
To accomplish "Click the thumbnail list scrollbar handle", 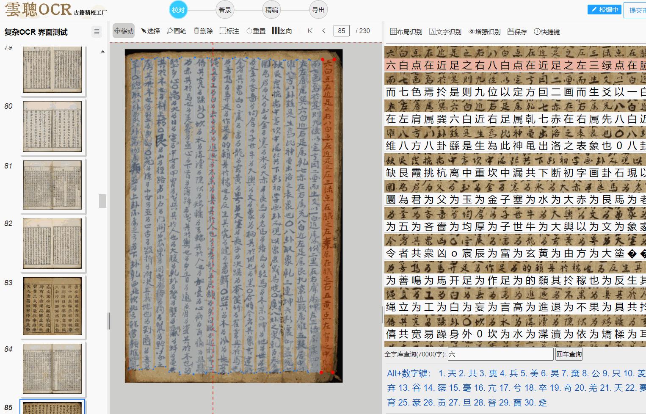I will (102, 201).
